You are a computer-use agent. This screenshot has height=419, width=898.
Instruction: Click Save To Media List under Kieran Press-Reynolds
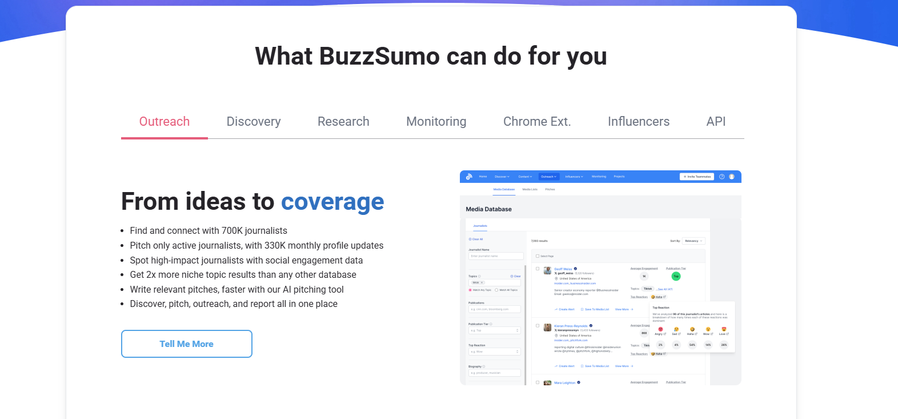point(595,366)
